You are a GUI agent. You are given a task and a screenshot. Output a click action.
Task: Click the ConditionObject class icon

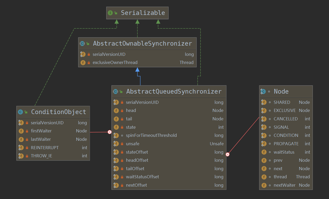pyautogui.click(x=20, y=112)
